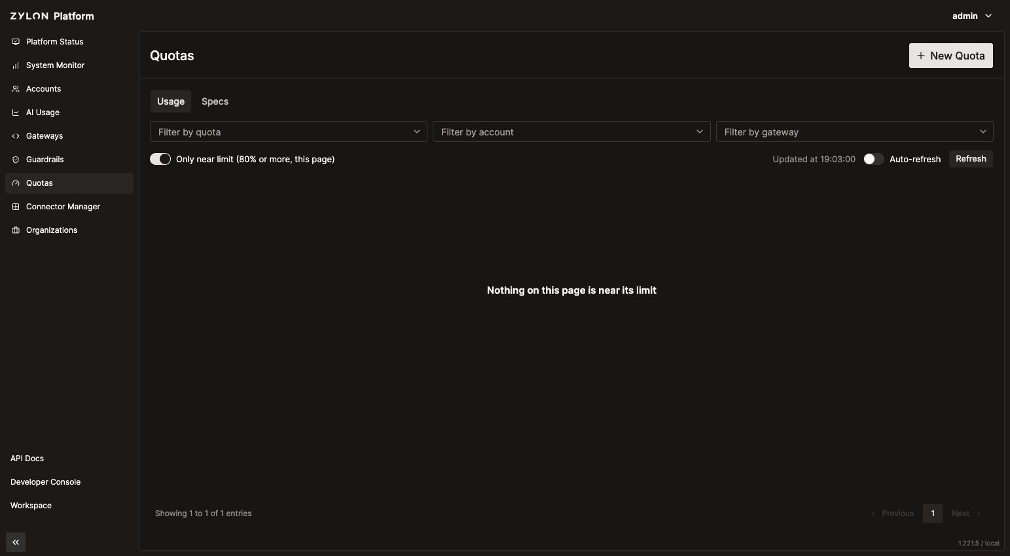Click the Gateways code brackets icon
Screen dimensions: 1010x556
coord(16,136)
